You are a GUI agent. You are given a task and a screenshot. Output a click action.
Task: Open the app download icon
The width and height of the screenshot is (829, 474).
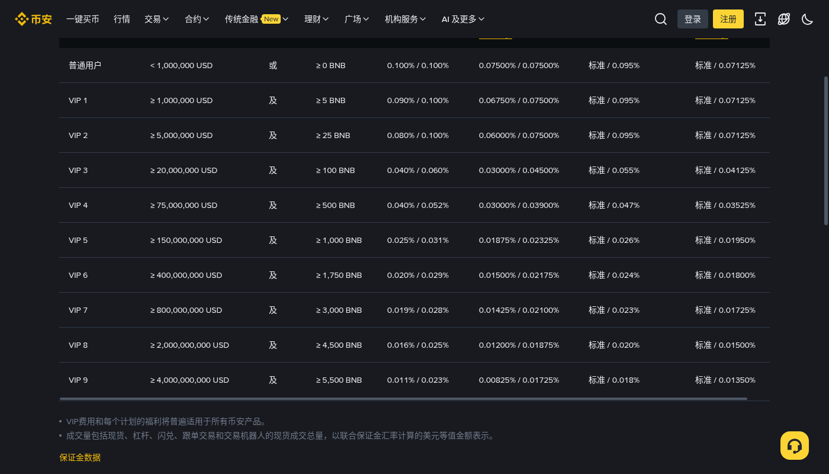[x=760, y=19]
